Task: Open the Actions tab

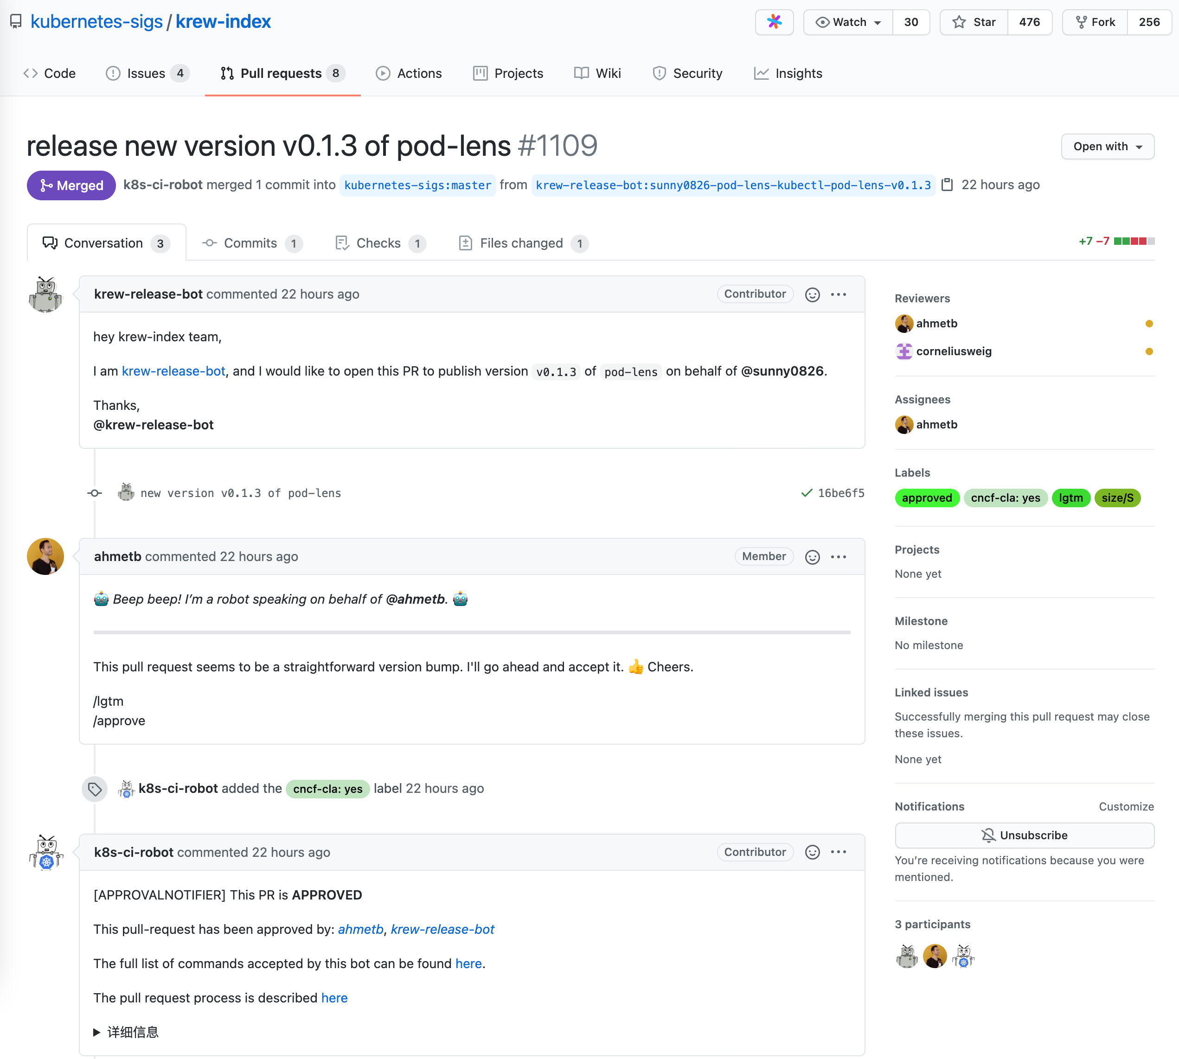Action: pyautogui.click(x=409, y=73)
